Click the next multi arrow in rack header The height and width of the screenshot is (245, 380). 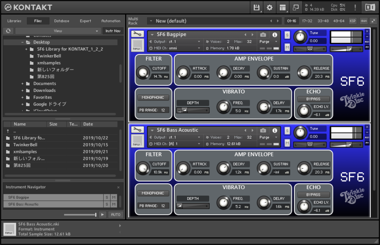point(278,21)
